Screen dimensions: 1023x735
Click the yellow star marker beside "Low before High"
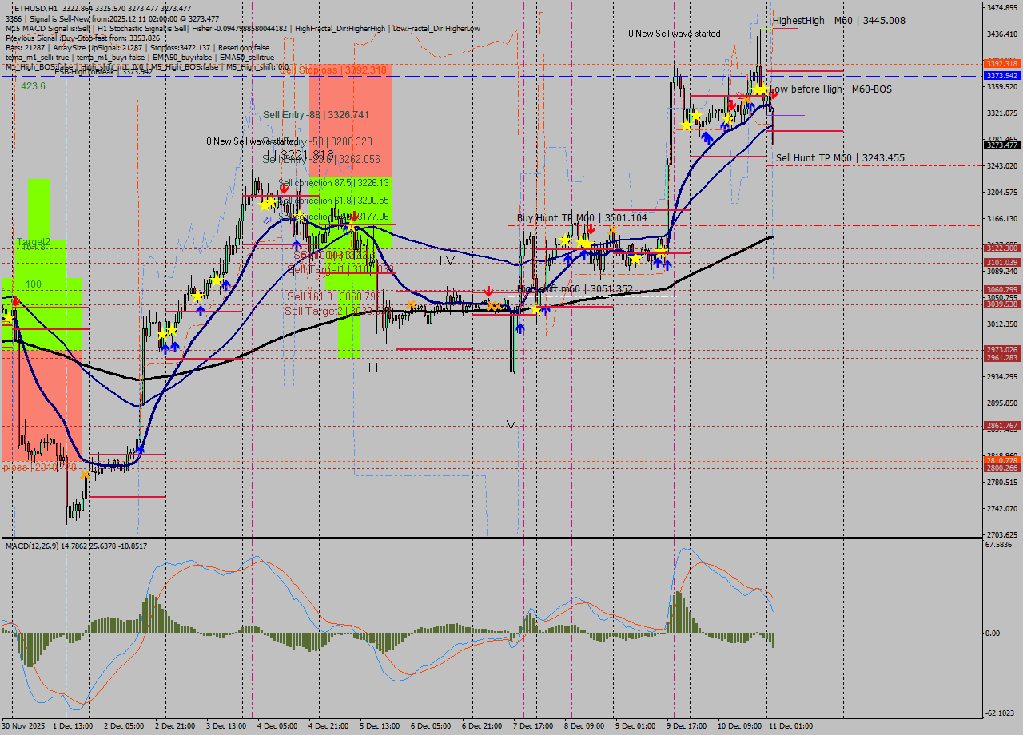pyautogui.click(x=760, y=89)
